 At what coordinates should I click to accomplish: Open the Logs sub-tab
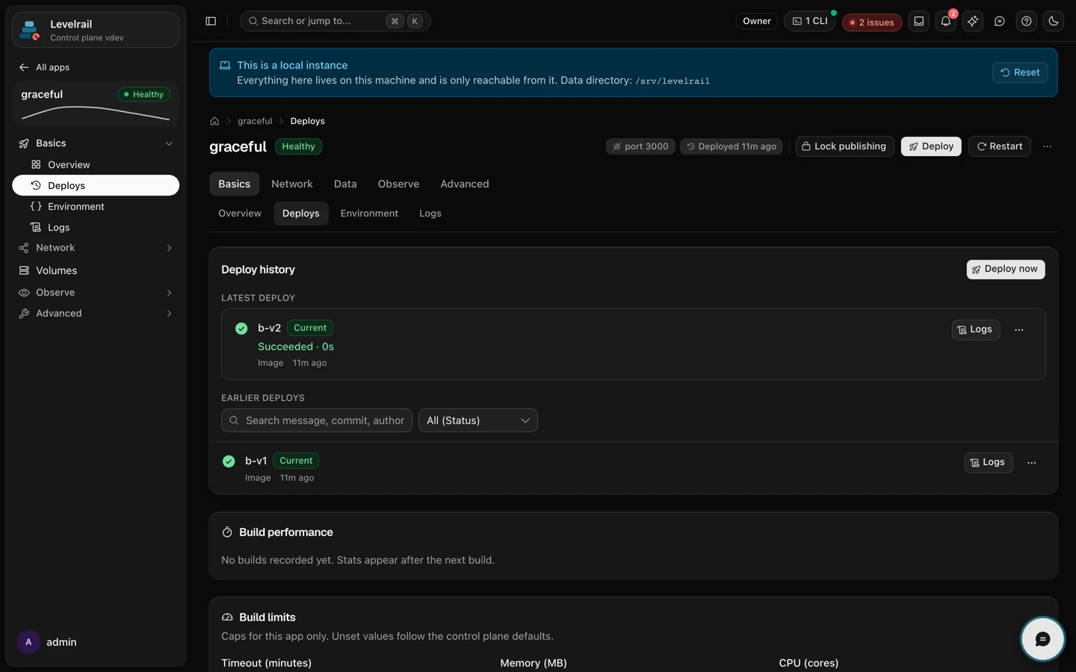click(x=430, y=214)
